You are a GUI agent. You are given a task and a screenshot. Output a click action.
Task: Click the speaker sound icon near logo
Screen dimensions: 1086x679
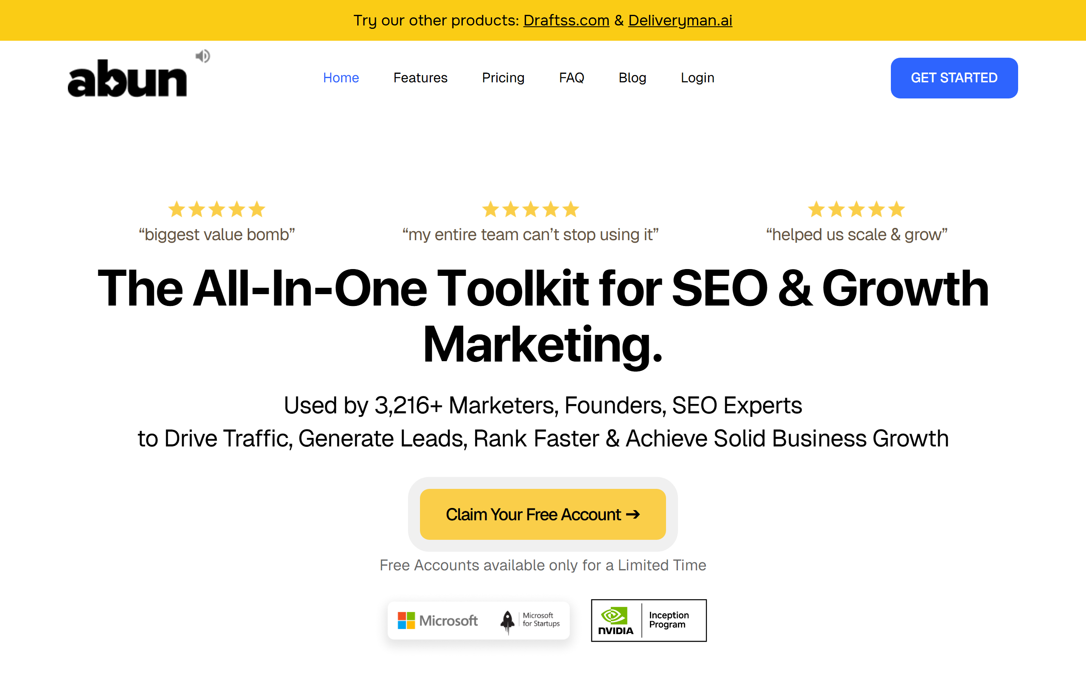[203, 56]
